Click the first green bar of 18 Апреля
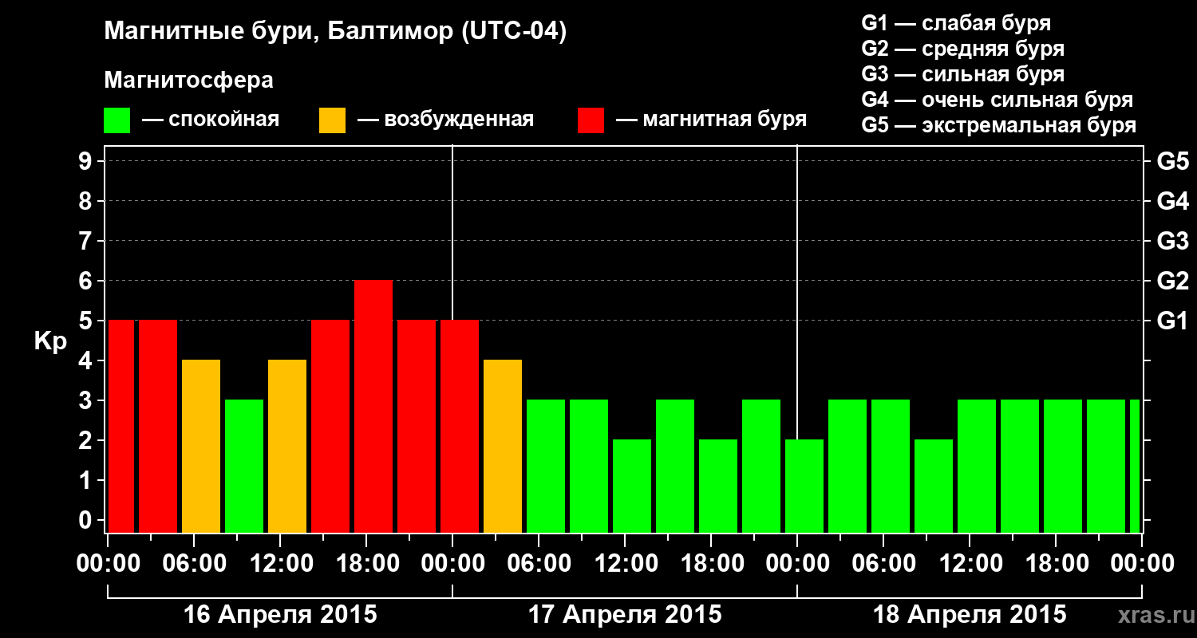This screenshot has width=1197, height=638. point(804,486)
